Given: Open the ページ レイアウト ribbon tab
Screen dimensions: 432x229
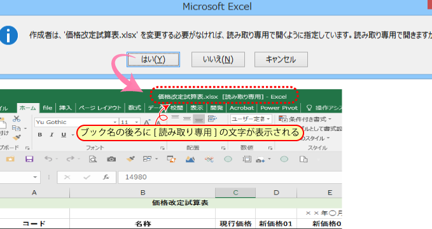Looking at the screenshot, I should coord(100,108).
